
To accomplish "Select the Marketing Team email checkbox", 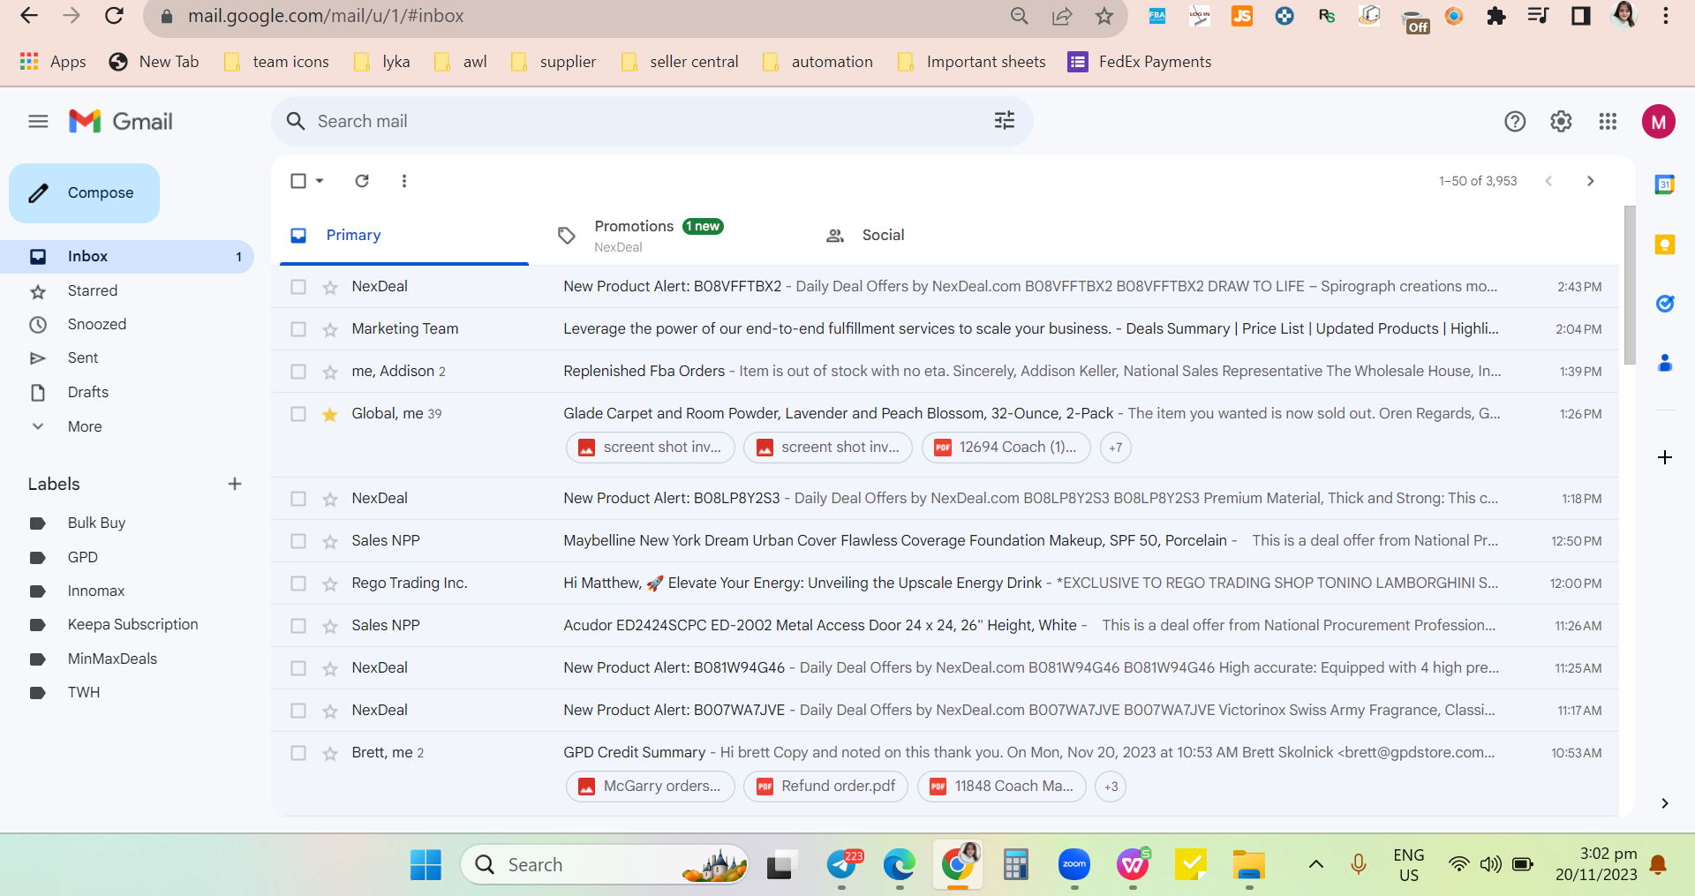I will pos(298,329).
